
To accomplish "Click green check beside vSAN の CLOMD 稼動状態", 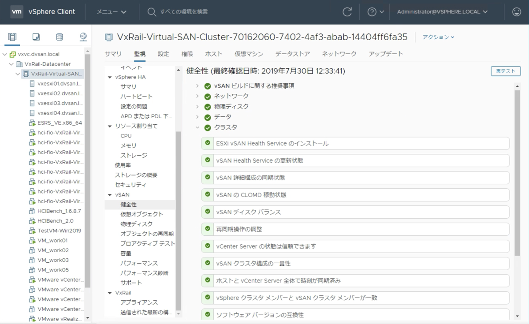I will (207, 194).
